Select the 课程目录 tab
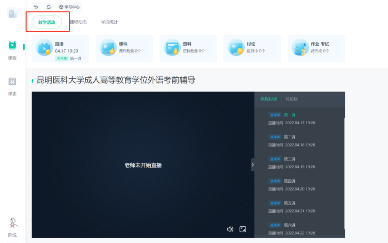 (x=269, y=99)
